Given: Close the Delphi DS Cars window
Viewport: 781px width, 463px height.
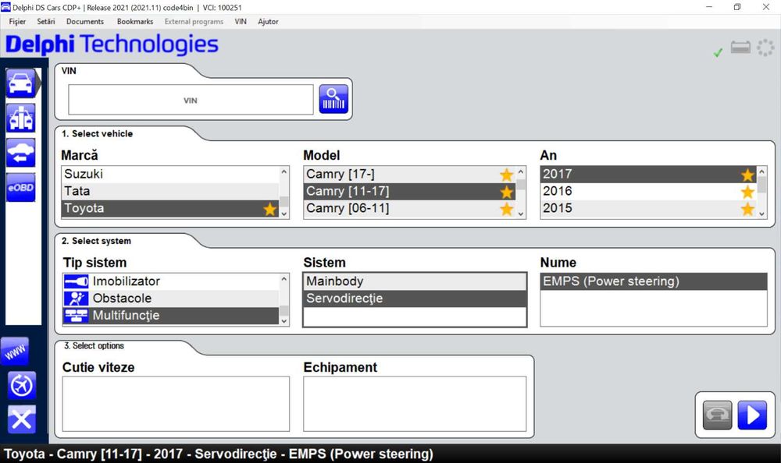Looking at the screenshot, I should [766, 7].
